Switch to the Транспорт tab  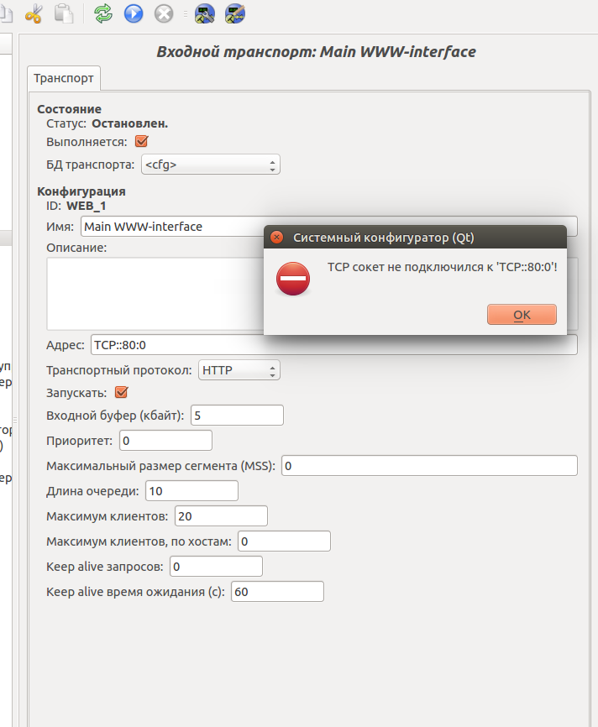click(x=64, y=78)
